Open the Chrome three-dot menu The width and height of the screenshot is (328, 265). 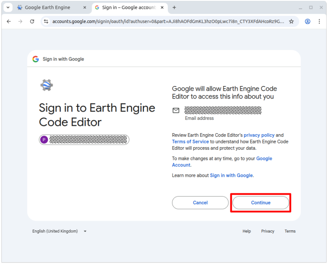(x=320, y=21)
